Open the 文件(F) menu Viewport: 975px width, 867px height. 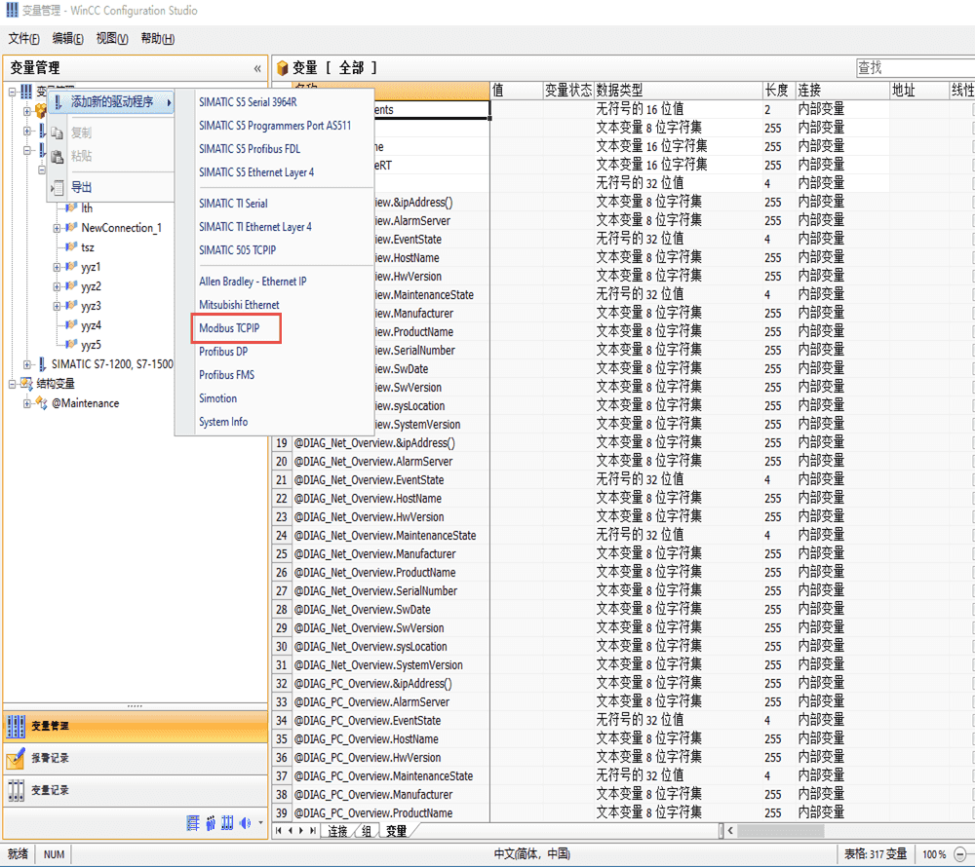pos(23,39)
